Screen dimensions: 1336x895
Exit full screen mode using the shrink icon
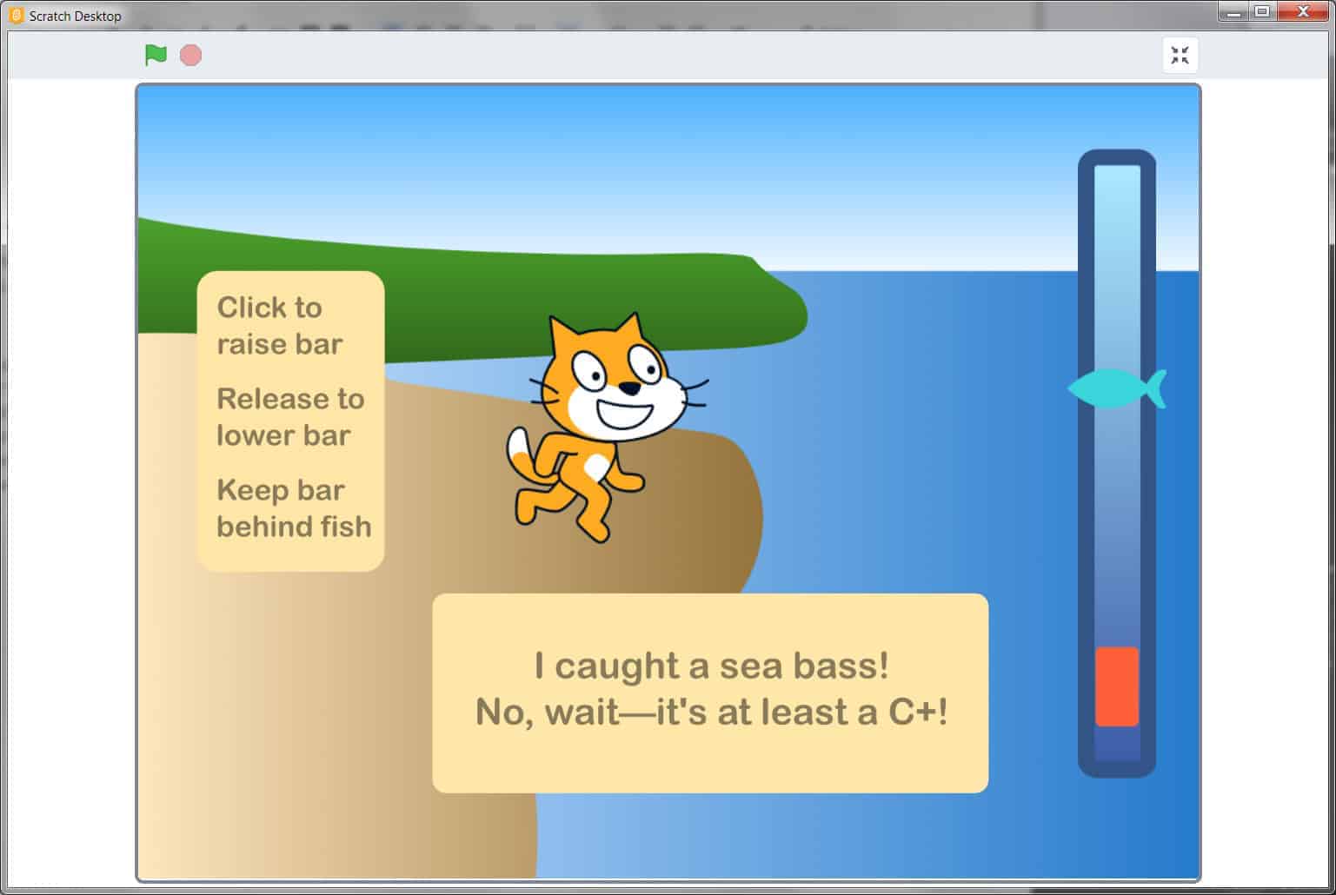pyautogui.click(x=1180, y=56)
